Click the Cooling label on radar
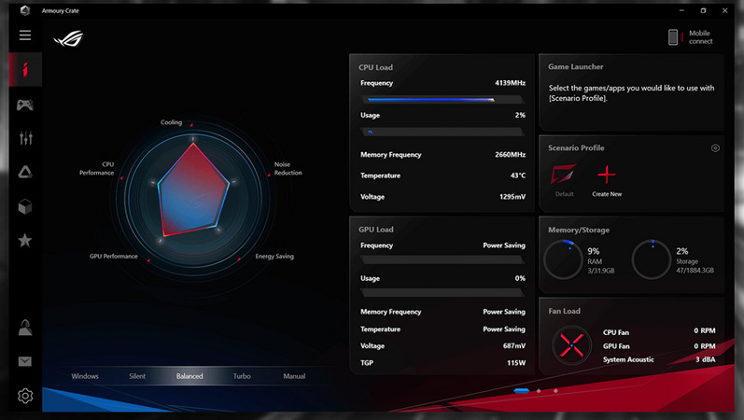The image size is (744, 420). [171, 122]
